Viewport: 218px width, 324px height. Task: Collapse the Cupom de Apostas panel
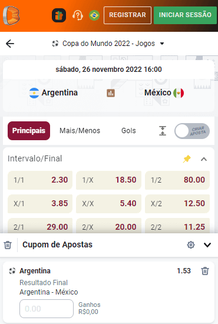point(207,245)
